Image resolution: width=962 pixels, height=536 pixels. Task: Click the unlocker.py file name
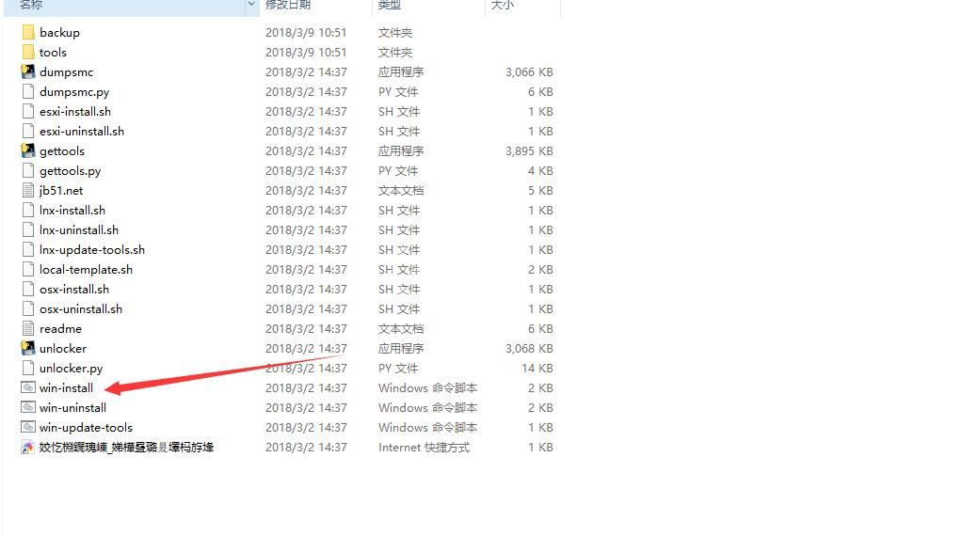pyautogui.click(x=72, y=369)
